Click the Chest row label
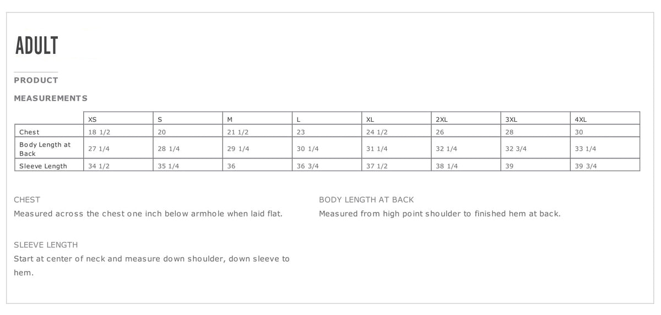The width and height of the screenshot is (661, 315). tap(29, 132)
